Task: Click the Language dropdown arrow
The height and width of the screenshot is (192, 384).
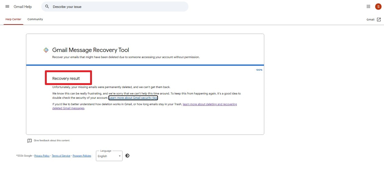Action: point(119,156)
